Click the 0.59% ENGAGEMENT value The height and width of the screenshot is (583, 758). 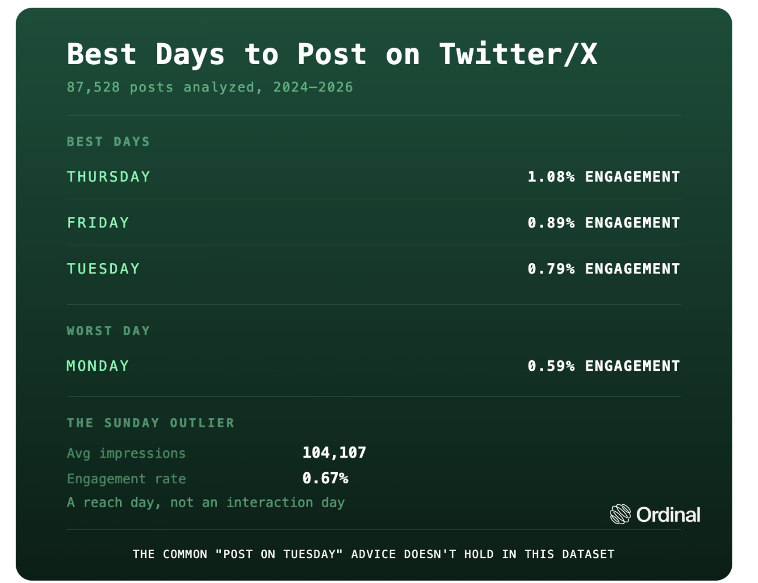[x=604, y=366]
